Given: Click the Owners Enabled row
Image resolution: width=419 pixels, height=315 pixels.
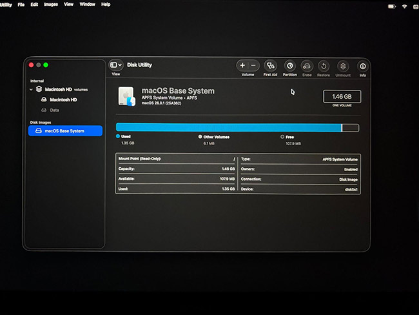Looking at the screenshot, I should click(299, 169).
